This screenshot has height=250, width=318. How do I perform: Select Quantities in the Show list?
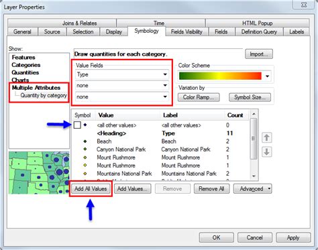(x=25, y=72)
